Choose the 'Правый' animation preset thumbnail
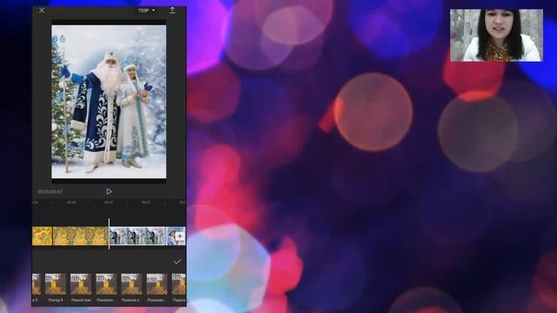This screenshot has height=313, width=557. [x=131, y=284]
